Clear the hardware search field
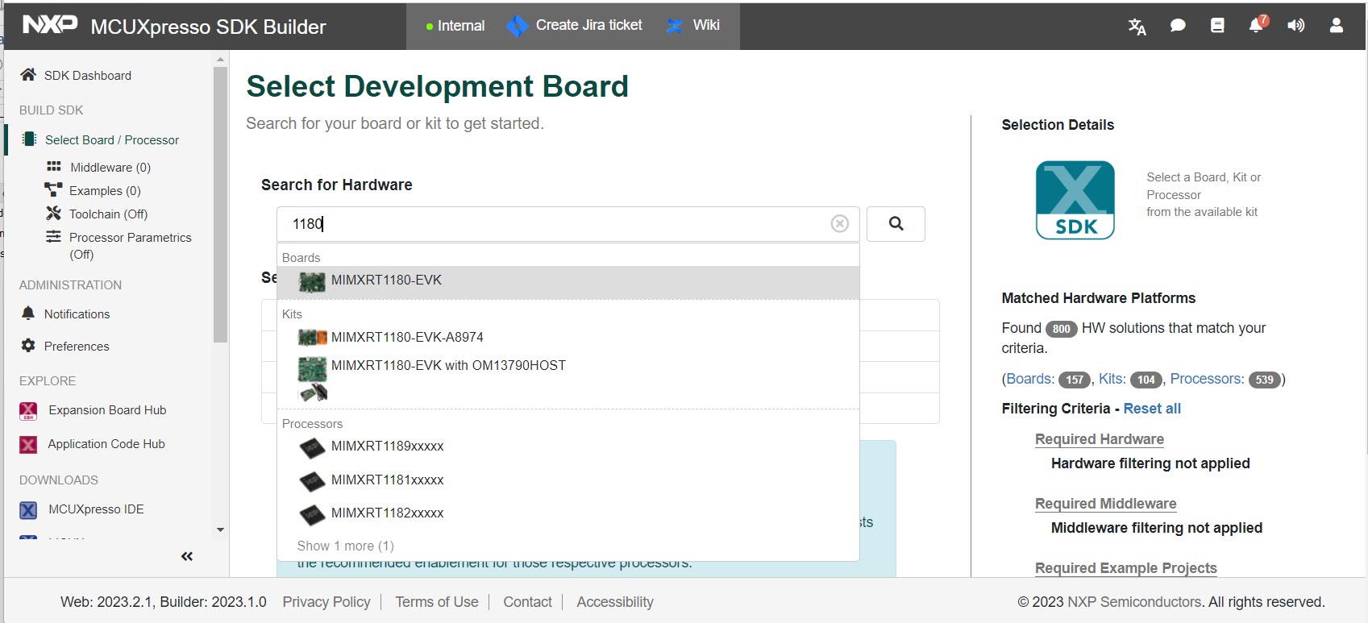Viewport: 1368px width, 623px height. (x=839, y=223)
